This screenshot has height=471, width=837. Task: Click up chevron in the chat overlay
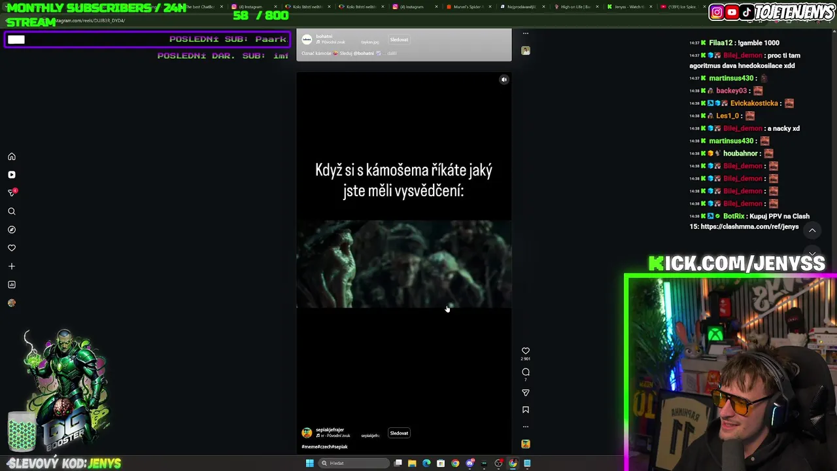[812, 230]
